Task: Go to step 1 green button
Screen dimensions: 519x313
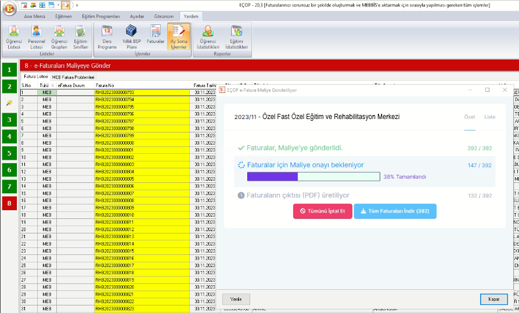Action: click(9, 70)
